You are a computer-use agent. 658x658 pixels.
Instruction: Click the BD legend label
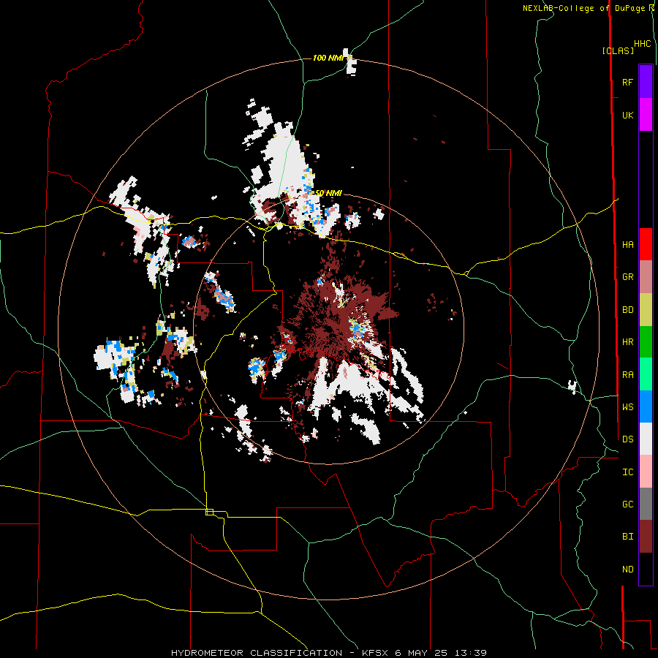coord(627,310)
